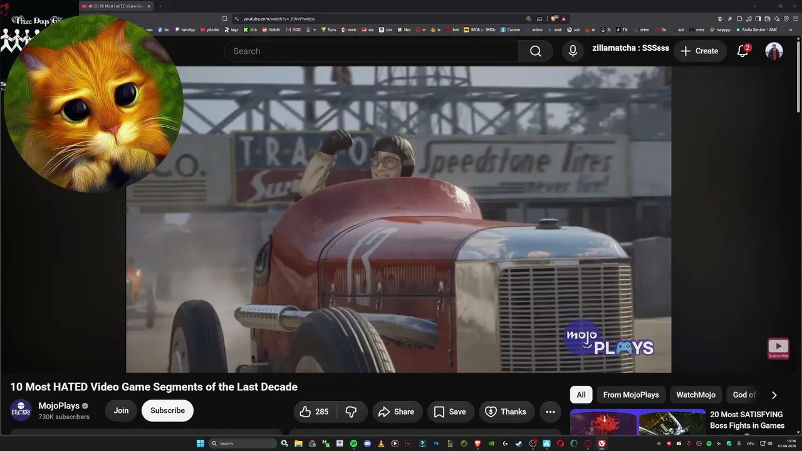
Task: Open the twitchyy bookmark
Action: tap(185, 29)
